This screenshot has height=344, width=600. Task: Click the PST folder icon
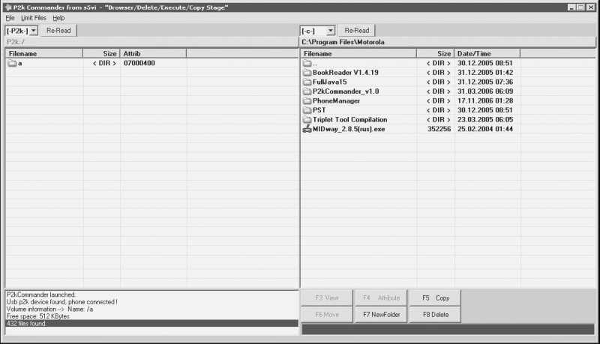307,110
